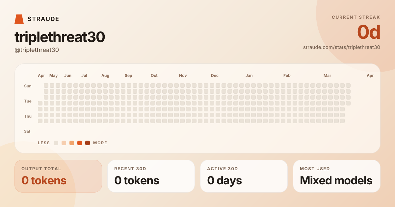Viewport: 395px width, 207px height.
Task: Open the Output Total tokens card
Action: click(58, 176)
